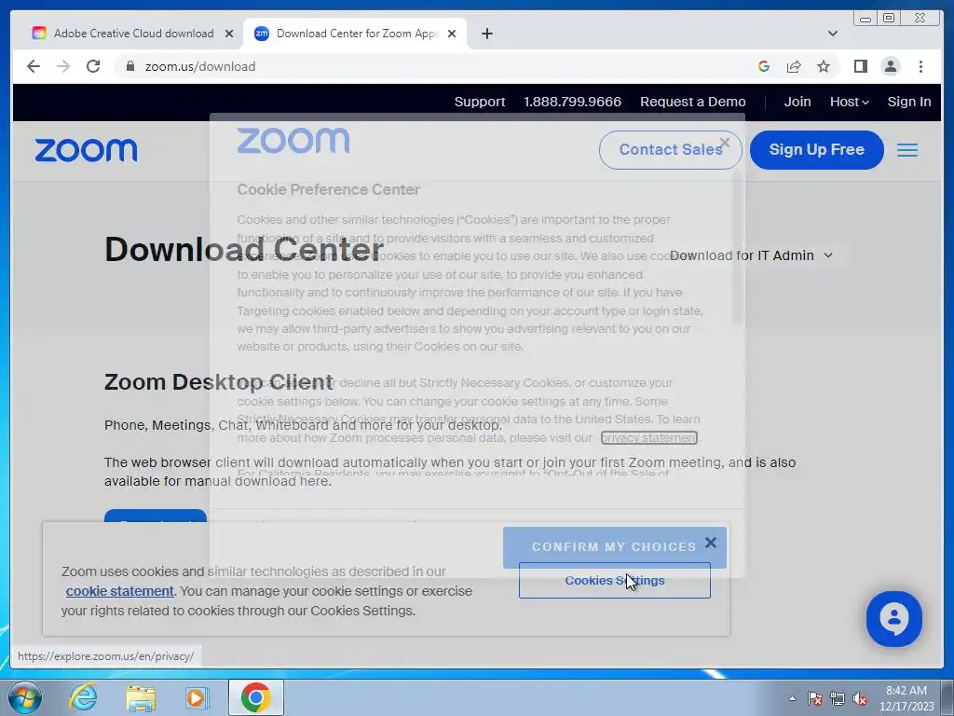Launch Internet Explorer from taskbar

(x=83, y=697)
